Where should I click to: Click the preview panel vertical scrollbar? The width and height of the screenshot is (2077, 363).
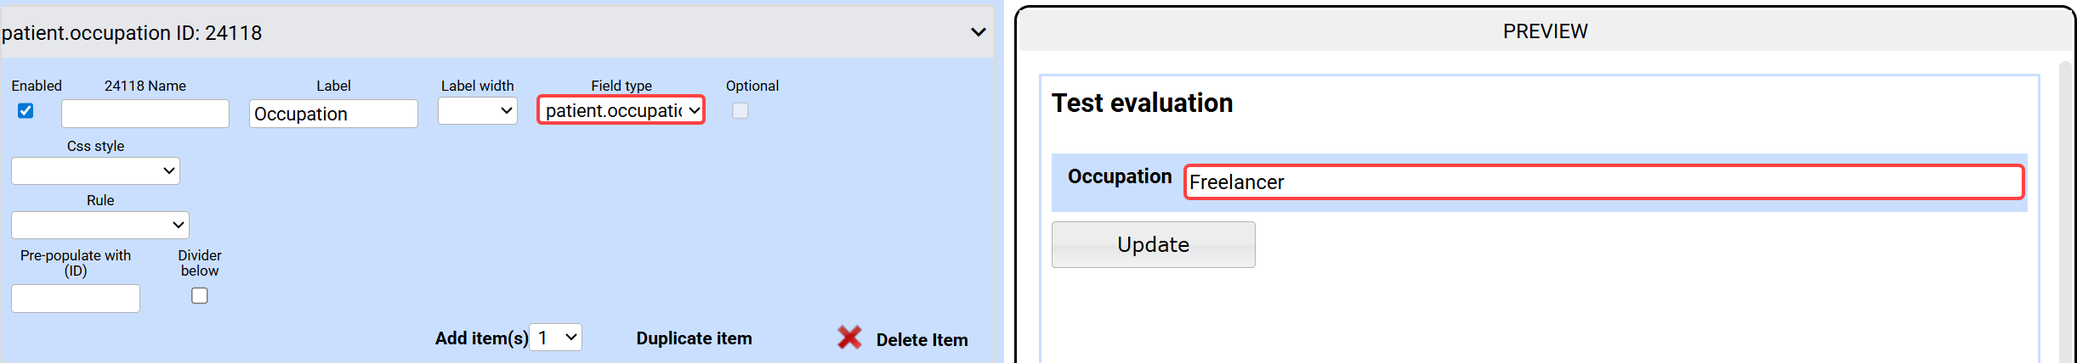[x=2065, y=212]
